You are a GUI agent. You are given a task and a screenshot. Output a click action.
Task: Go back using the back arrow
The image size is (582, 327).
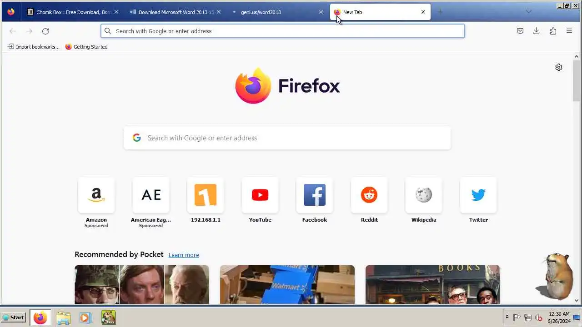[13, 31]
